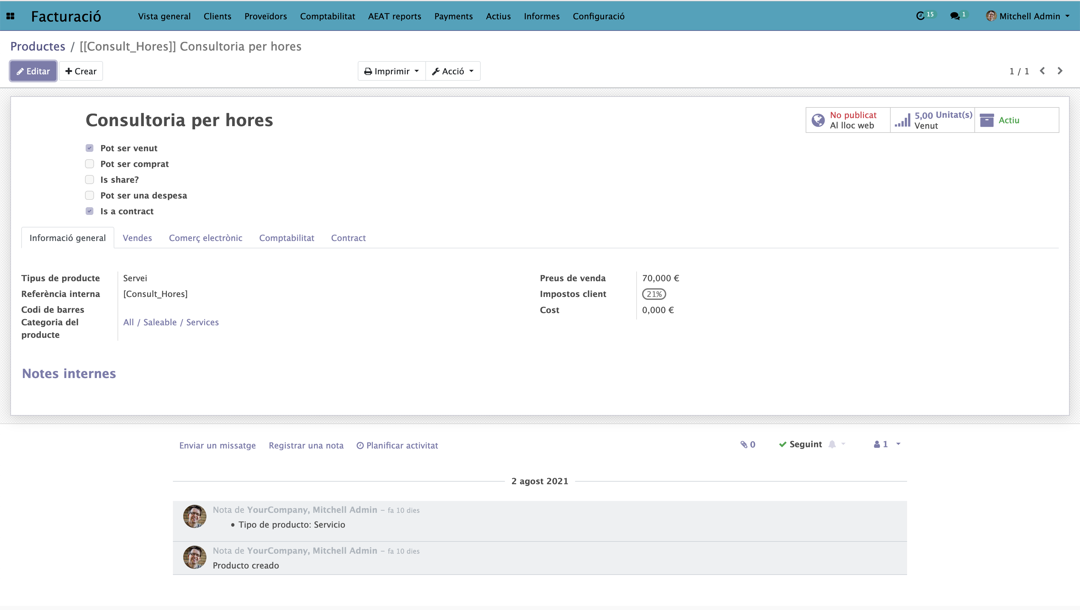Open the apps grid menu icon
1080x610 pixels.
point(11,16)
